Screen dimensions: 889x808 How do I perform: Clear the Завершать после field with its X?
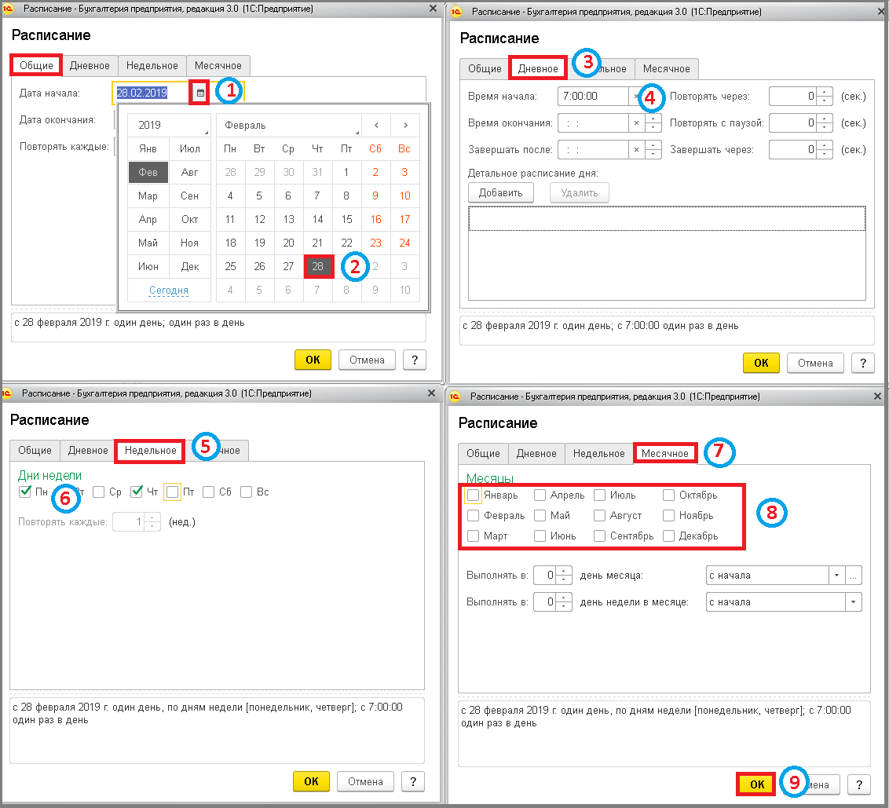pos(636,150)
